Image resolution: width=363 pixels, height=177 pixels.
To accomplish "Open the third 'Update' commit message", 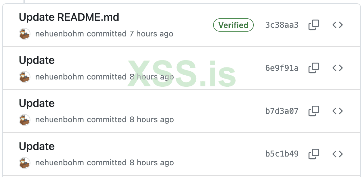I will (x=36, y=103).
